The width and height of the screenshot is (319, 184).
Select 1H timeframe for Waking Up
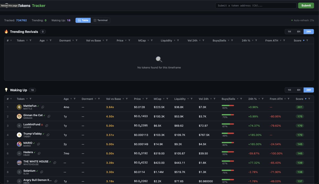[289, 90]
